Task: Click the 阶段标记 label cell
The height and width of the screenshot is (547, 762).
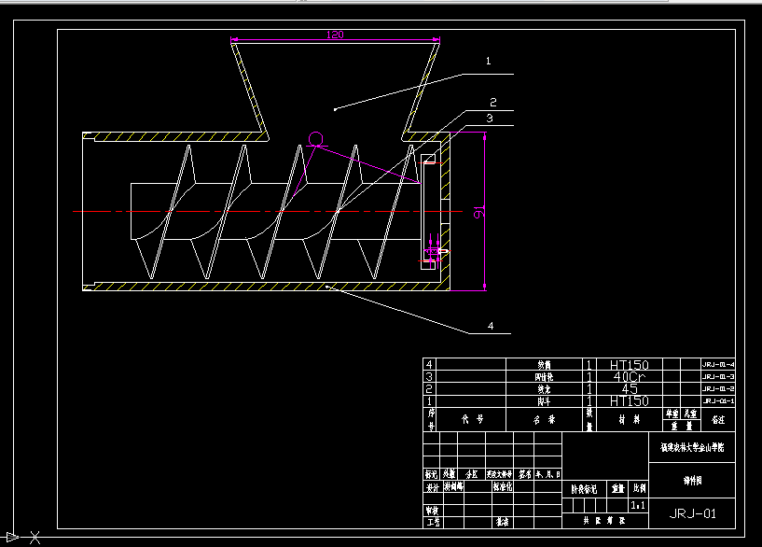Action: pyautogui.click(x=584, y=489)
